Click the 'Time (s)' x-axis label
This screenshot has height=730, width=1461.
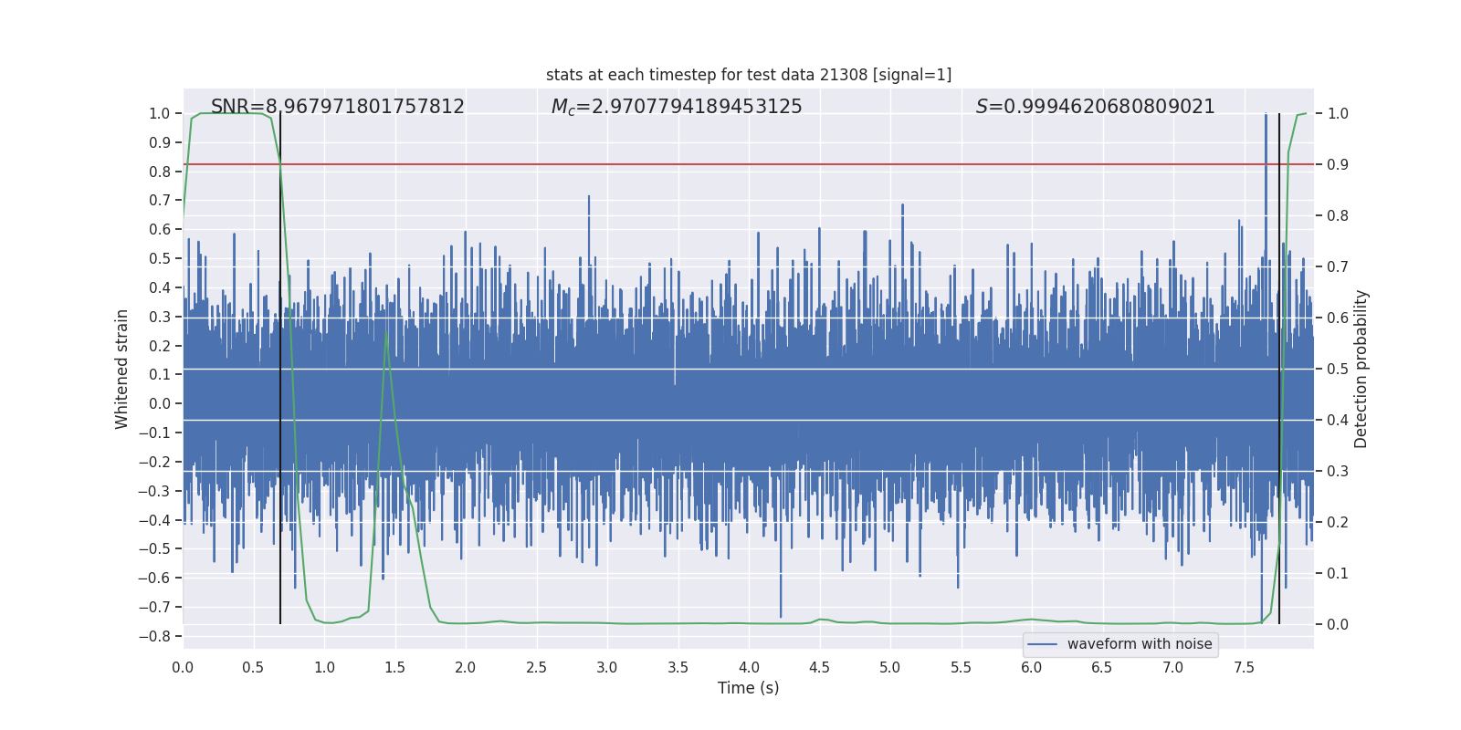point(749,688)
